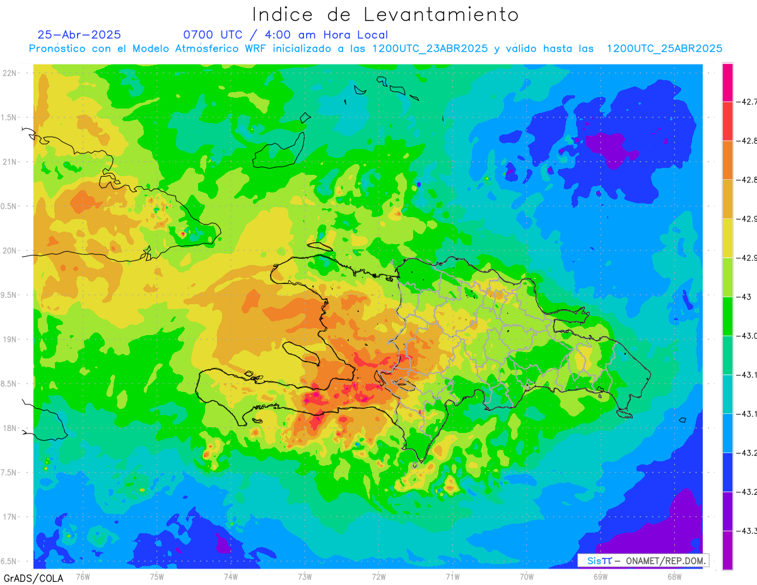Click the '0.5N' latitude label
Image resolution: width=757 pixels, height=585 pixels.
click(x=9, y=206)
